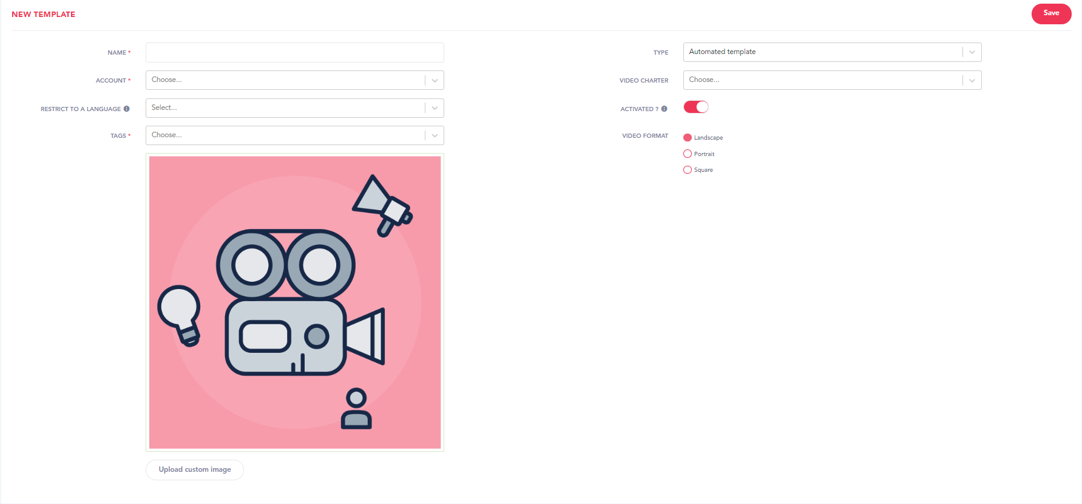
Task: Click chevron arrow of Video Charter field
Action: [x=972, y=80]
